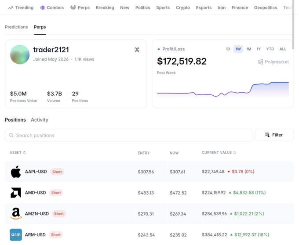Click the AMD-USD gain $4,832.58 (11%)
Image resolution: width=299 pixels, height=245 pixels.
[x=248, y=193]
